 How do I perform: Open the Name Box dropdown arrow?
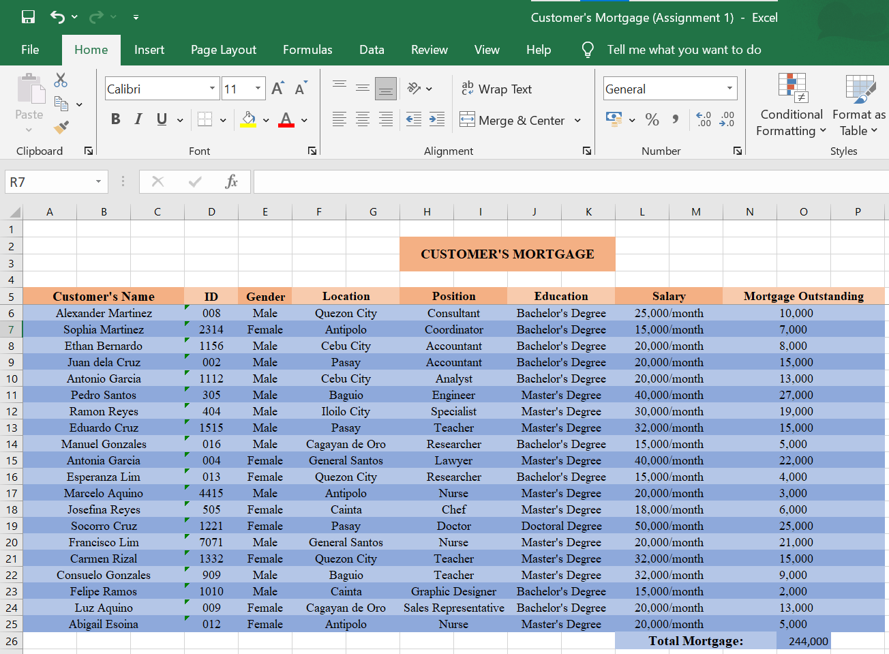pyautogui.click(x=98, y=181)
